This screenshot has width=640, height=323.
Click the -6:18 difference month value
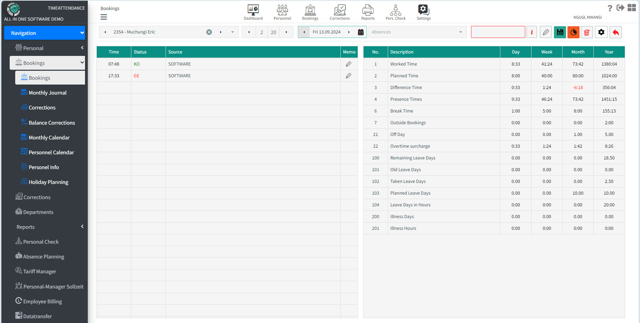tap(578, 87)
